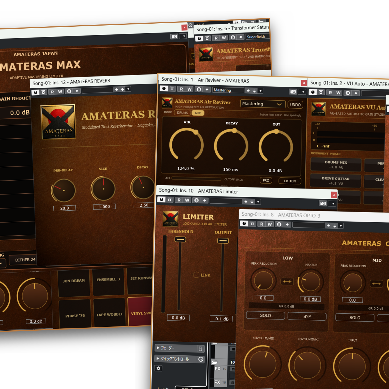The width and height of the screenshot is (389, 389).
Task: Select the DRUMS MIX instrument preset
Action: [x=336, y=164]
